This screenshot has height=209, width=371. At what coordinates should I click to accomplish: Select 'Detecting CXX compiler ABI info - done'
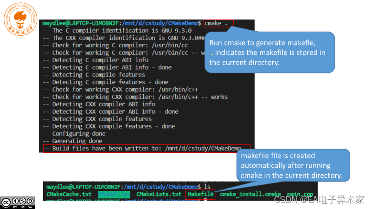click(110, 111)
